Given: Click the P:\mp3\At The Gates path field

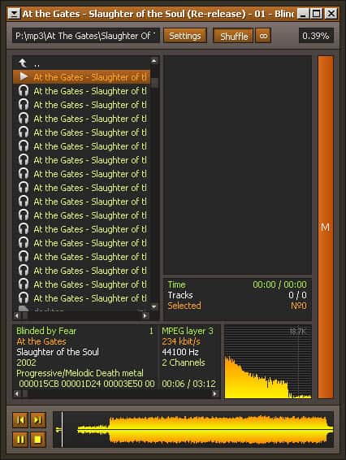Looking at the screenshot, I should [x=86, y=36].
